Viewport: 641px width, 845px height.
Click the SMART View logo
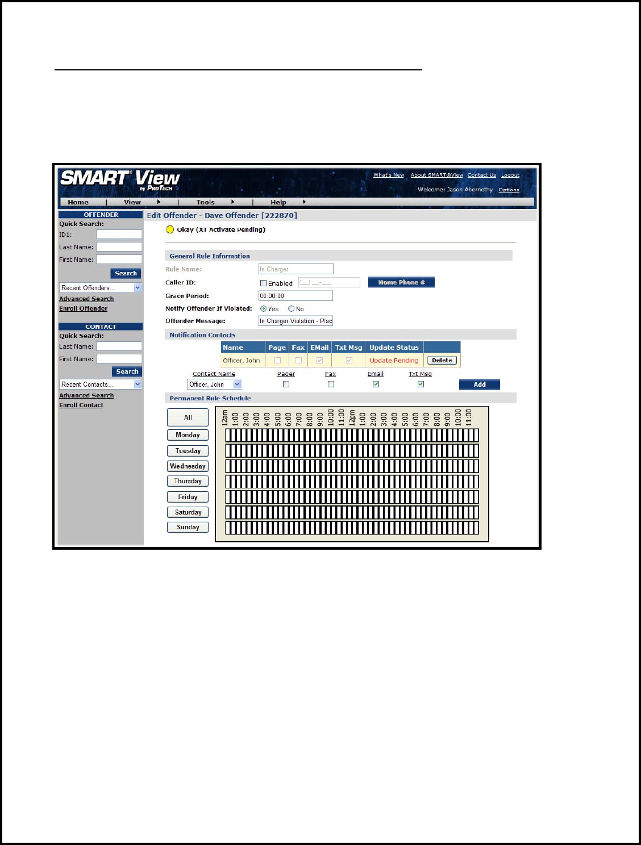(120, 180)
